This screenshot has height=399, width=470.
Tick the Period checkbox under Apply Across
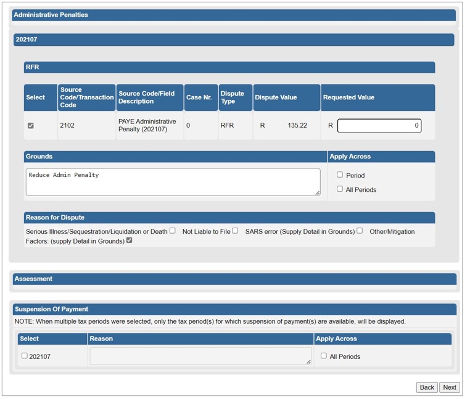tap(340, 175)
